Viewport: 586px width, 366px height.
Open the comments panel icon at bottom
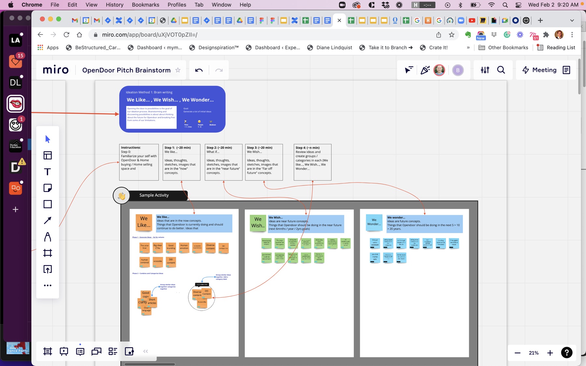point(80,351)
